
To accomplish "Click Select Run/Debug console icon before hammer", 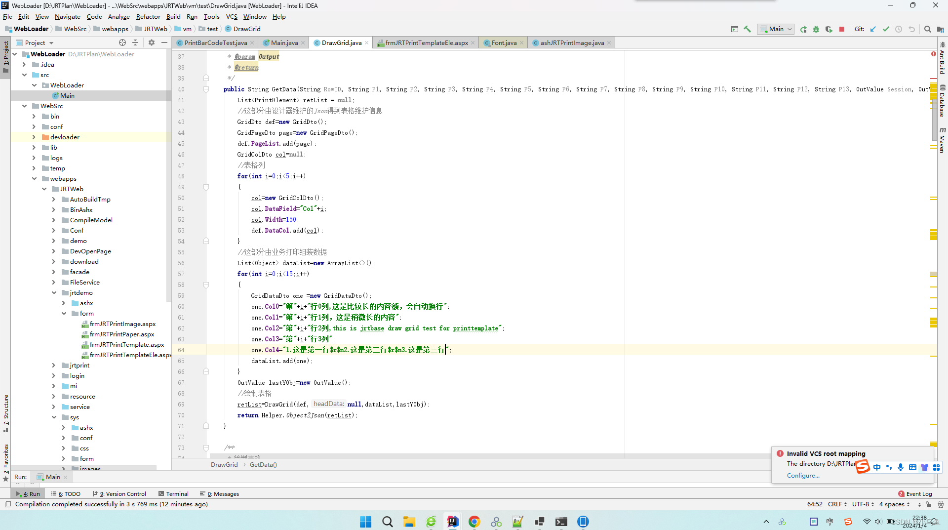I will [x=735, y=29].
